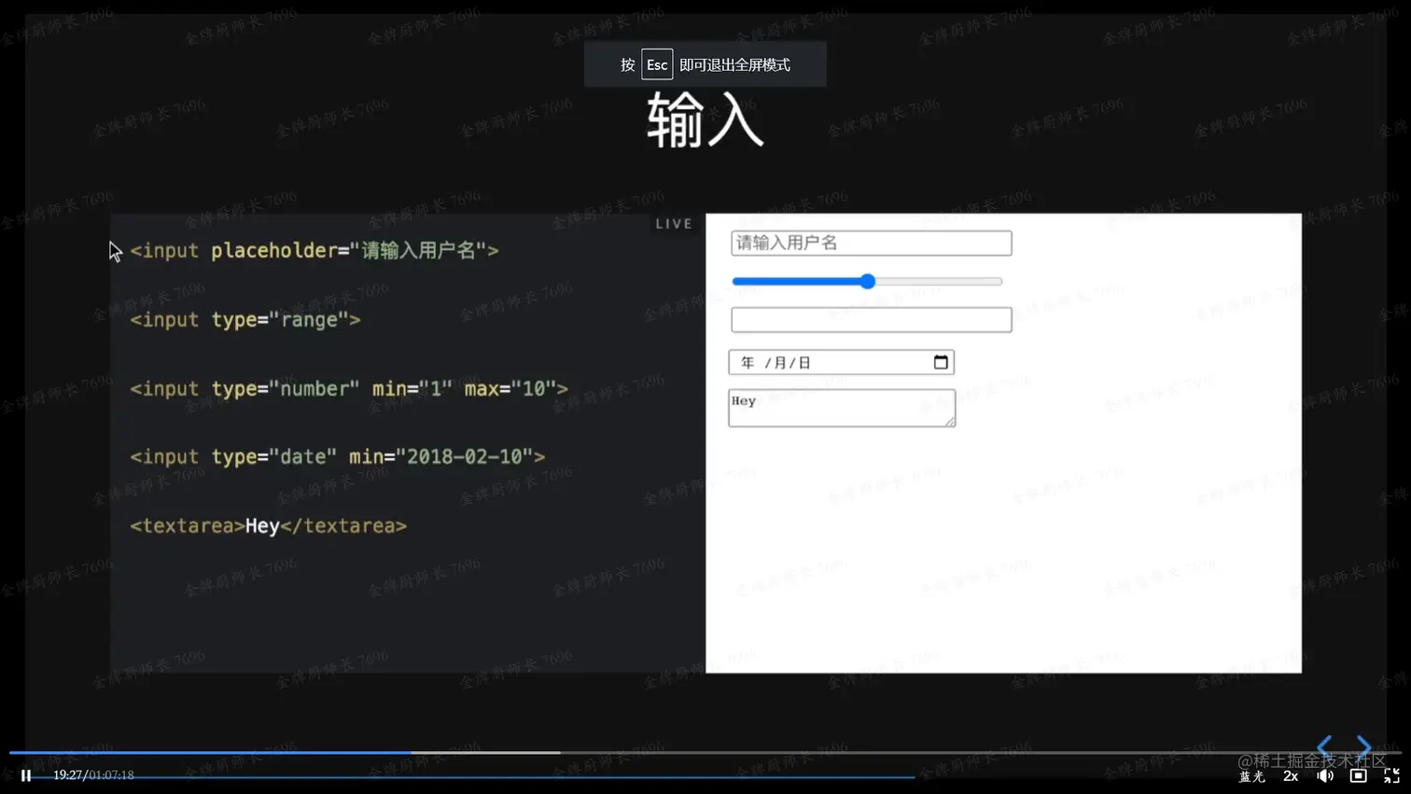Open the 2x playback speed menu
Image resolution: width=1411 pixels, height=794 pixels.
click(x=1291, y=776)
